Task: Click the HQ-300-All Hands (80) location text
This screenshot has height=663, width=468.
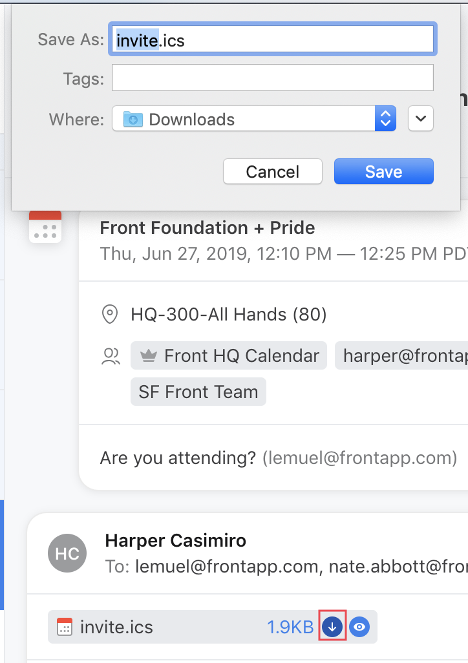Action: 229,315
